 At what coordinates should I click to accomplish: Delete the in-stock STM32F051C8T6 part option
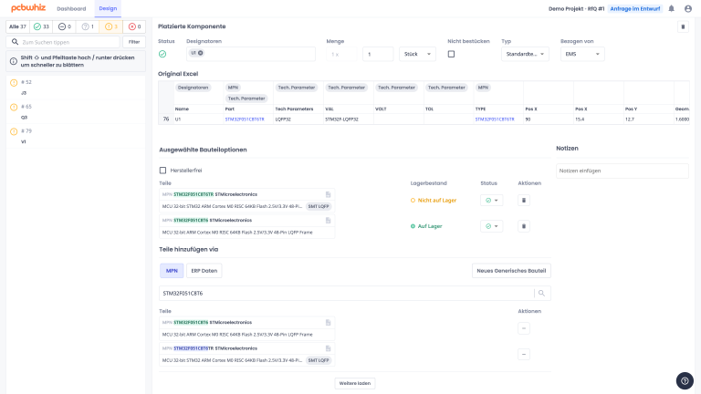pyautogui.click(x=524, y=226)
